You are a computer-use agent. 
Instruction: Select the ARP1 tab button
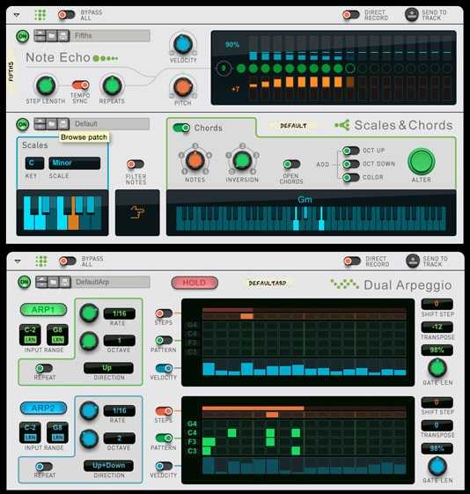43,310
